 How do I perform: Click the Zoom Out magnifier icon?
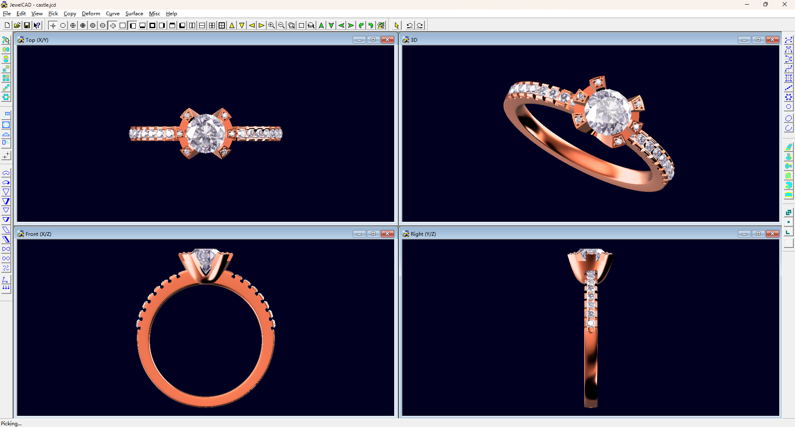tap(282, 25)
